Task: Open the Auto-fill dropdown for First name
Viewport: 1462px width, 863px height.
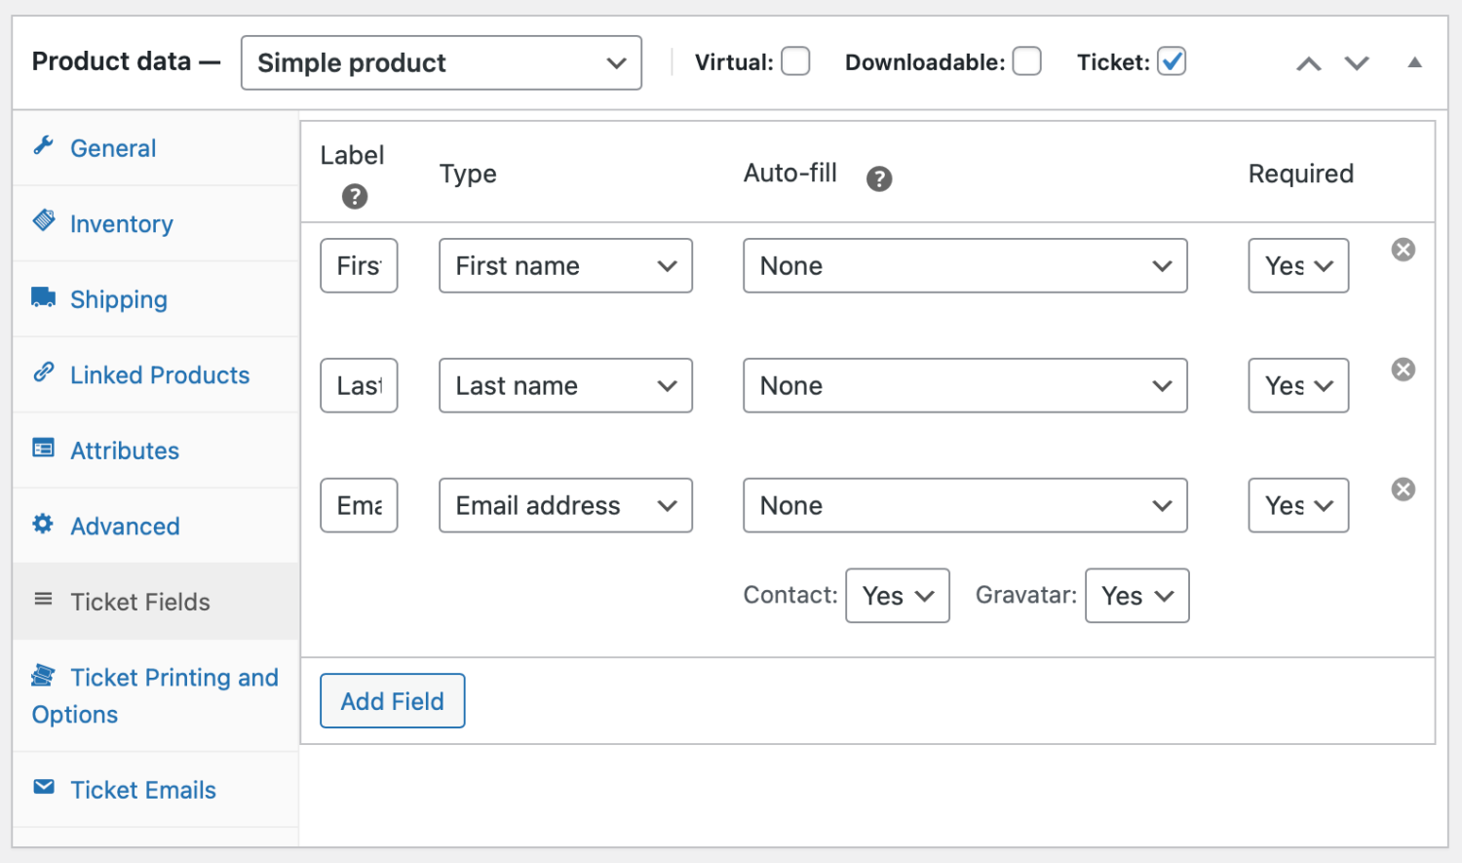Action: [964, 265]
